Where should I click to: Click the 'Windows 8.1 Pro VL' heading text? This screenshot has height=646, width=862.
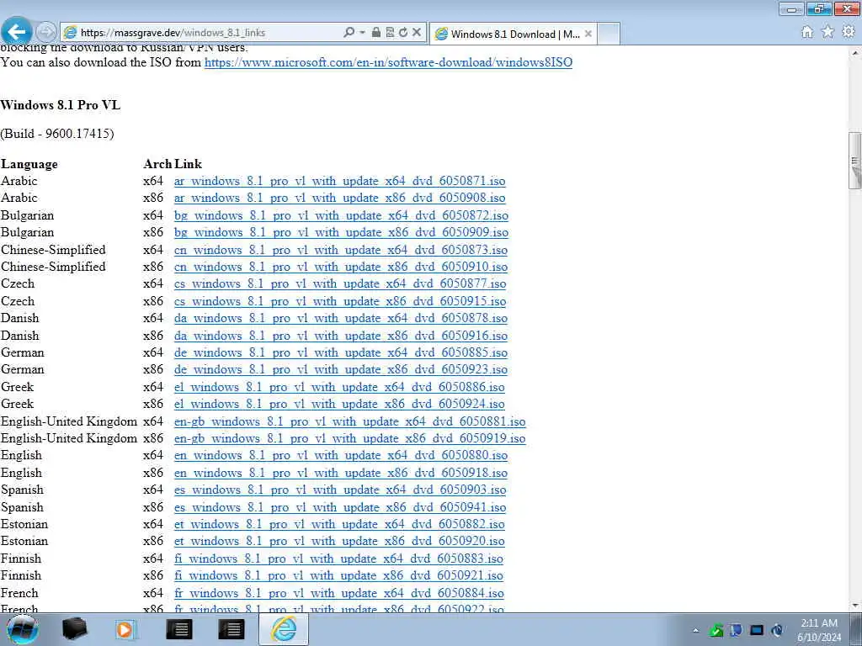click(61, 105)
